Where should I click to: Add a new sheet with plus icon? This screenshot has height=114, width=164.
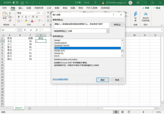click(x=30, y=108)
